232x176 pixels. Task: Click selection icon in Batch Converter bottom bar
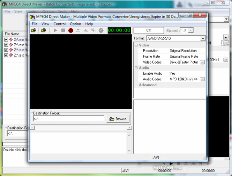201,164
